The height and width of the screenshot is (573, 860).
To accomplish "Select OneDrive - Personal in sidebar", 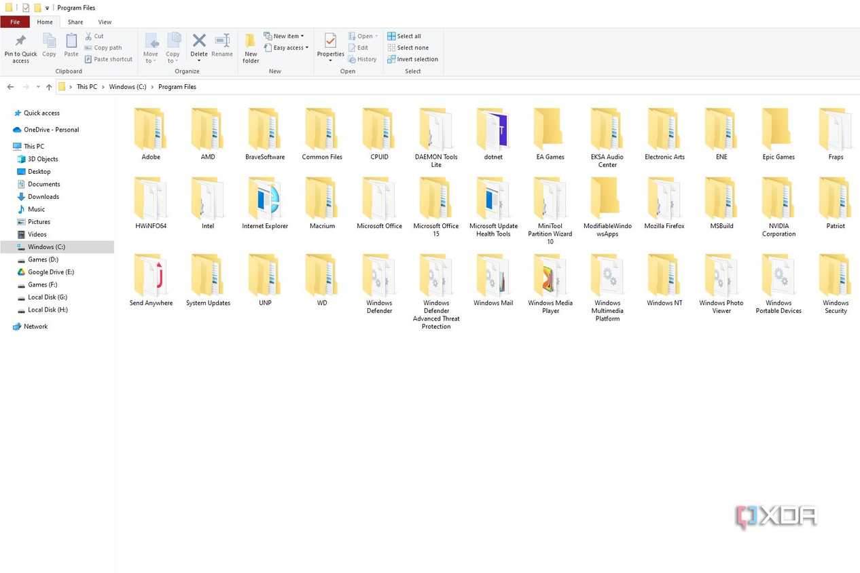I will pos(51,130).
